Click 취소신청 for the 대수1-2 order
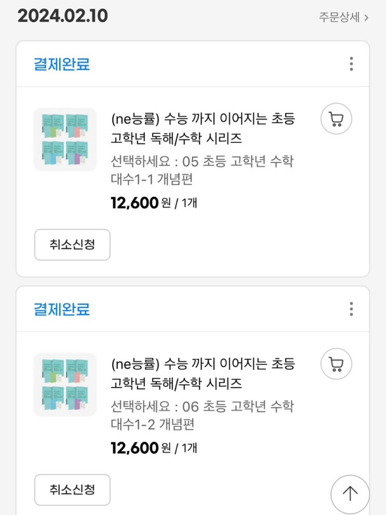Viewport: 386px width, 515px height. (72, 490)
